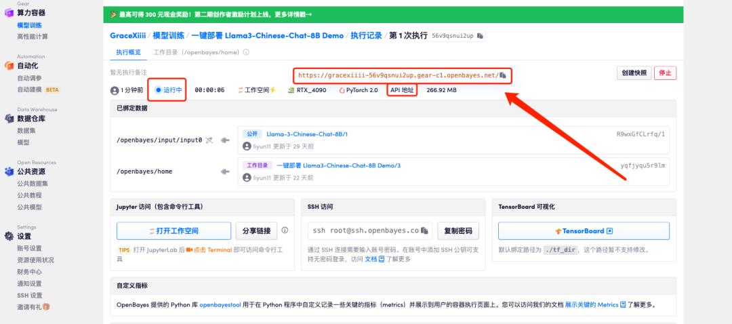Open 资源使用状况 in sidebar
The image size is (732, 324).
(35, 260)
